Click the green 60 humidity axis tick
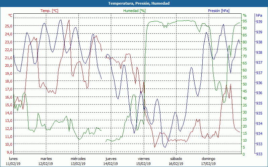The width and height of the screenshot is (268, 167). click(245, 70)
